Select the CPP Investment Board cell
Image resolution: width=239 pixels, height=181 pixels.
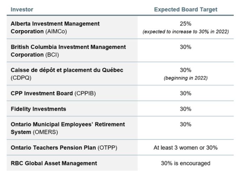(x=52, y=93)
